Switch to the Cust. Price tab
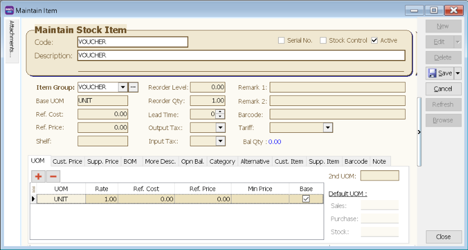 tap(67, 161)
